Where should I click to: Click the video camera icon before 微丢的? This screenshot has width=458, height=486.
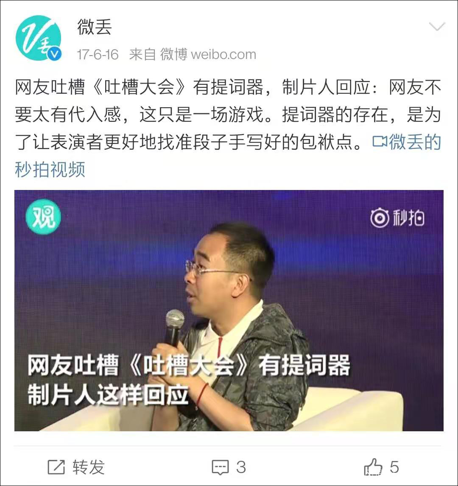tap(380, 142)
